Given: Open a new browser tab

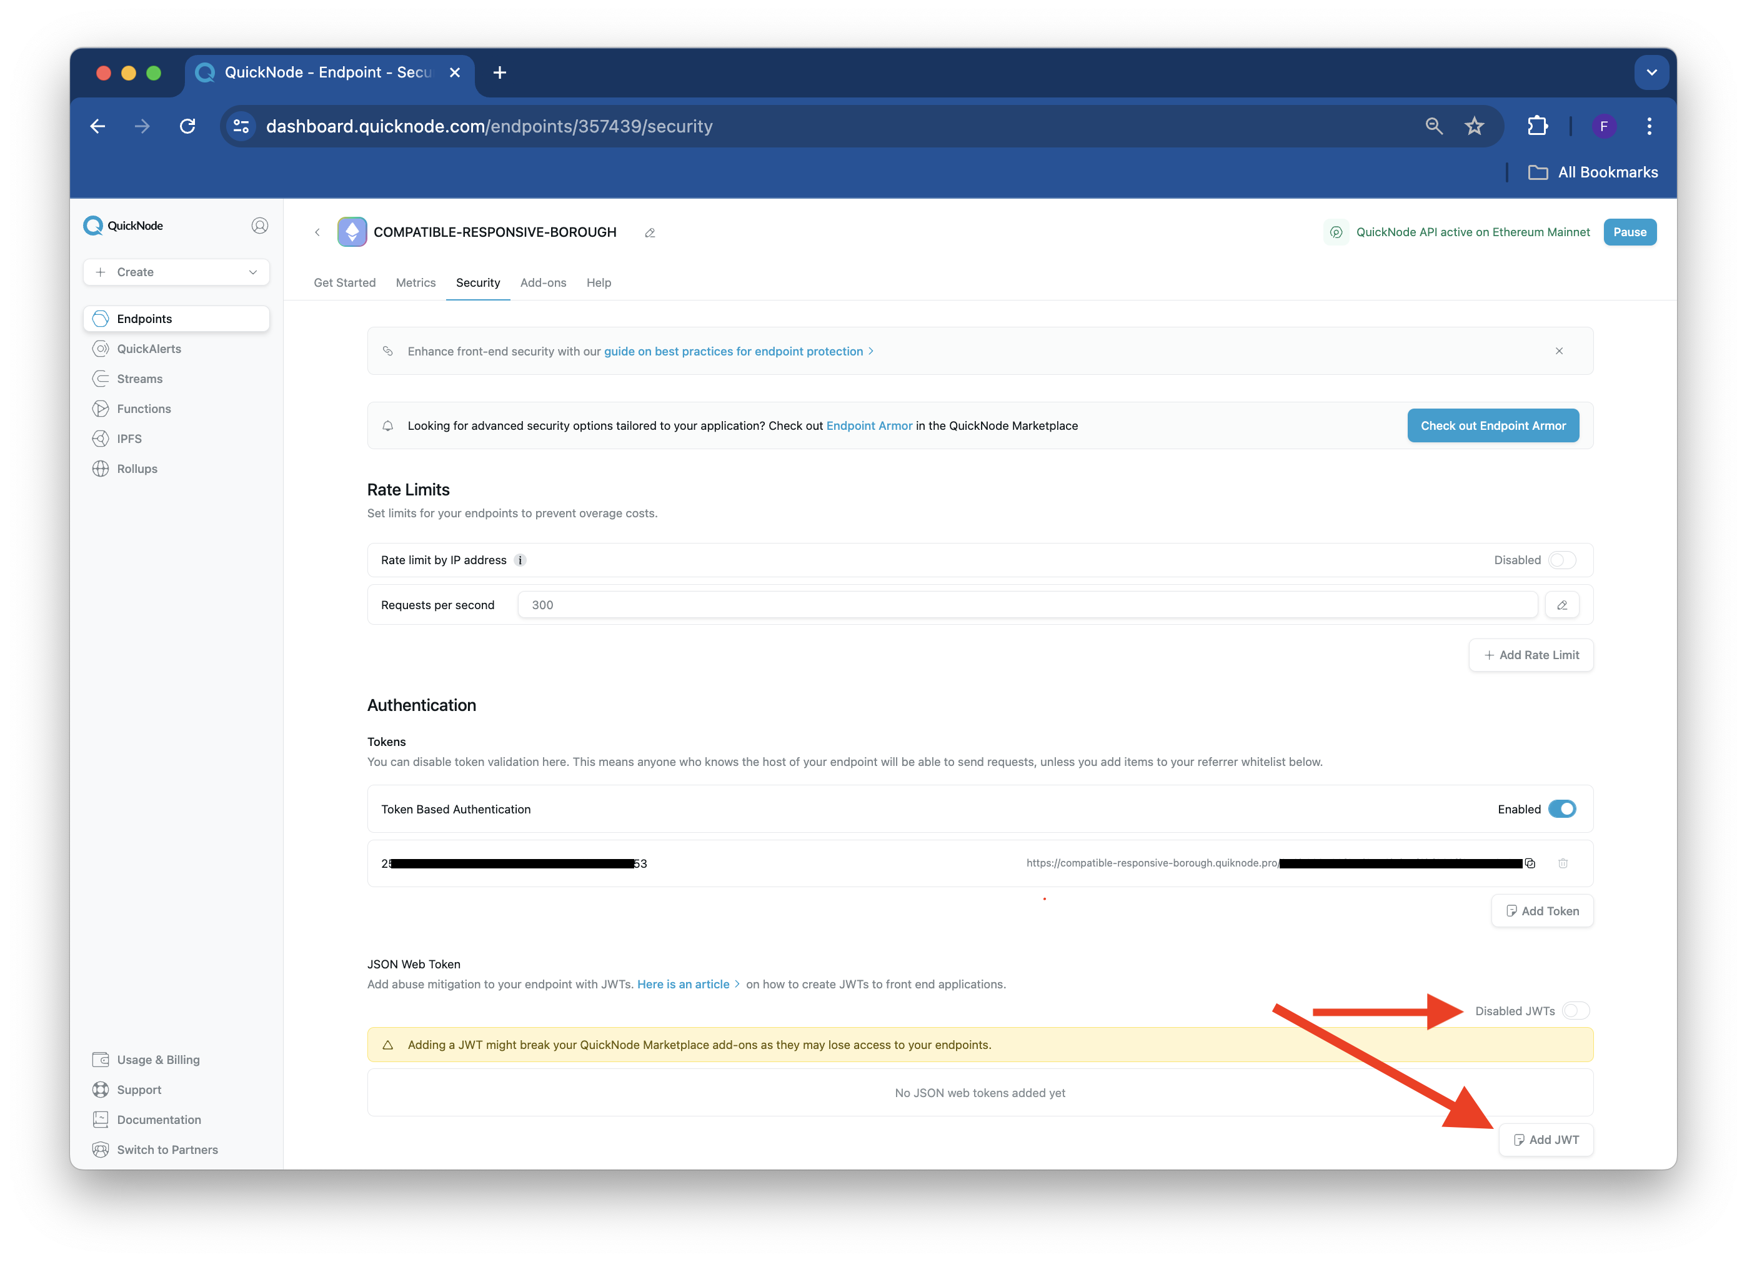Looking at the screenshot, I should coord(500,72).
